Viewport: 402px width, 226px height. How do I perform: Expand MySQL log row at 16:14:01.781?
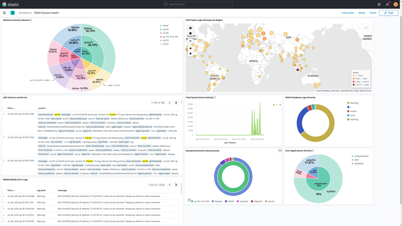tap(4, 202)
